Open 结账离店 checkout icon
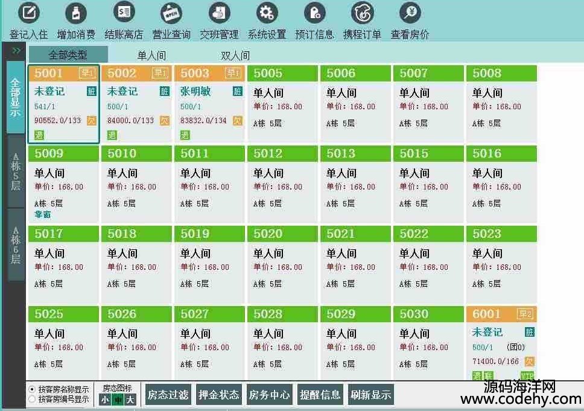The width and height of the screenshot is (584, 411). (124, 13)
